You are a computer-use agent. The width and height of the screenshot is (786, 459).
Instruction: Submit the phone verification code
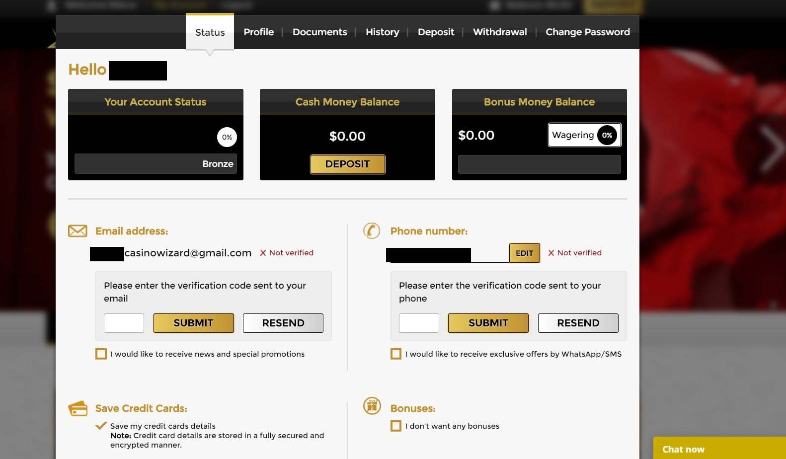(x=488, y=323)
